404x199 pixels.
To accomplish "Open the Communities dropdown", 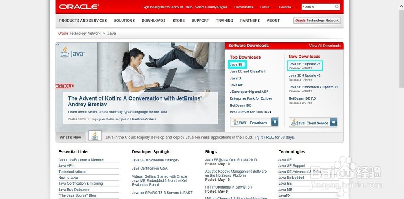I will (x=246, y=7).
